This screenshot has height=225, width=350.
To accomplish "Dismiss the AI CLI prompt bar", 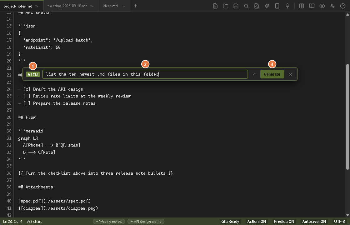I will 290,74.
